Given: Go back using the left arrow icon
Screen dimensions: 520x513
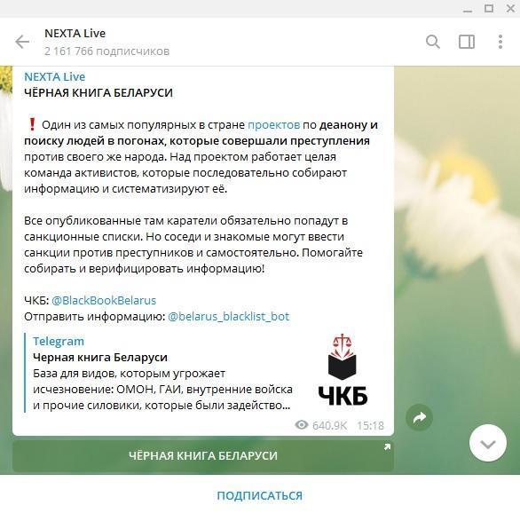Looking at the screenshot, I should [x=22, y=42].
